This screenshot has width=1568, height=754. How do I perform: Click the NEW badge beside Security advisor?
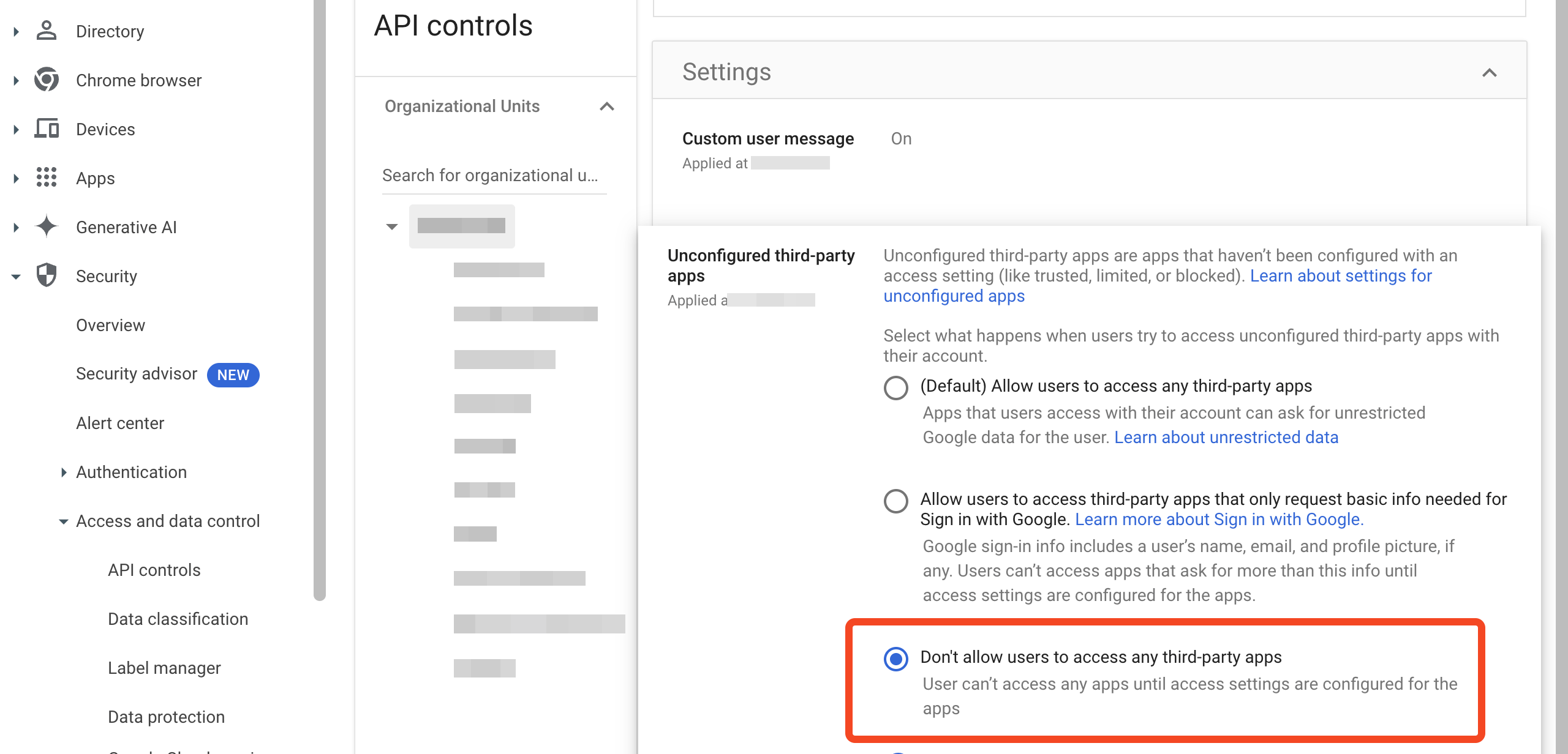[x=233, y=375]
